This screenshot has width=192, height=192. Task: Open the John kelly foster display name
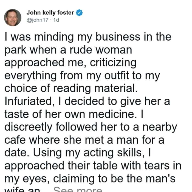pos(50,13)
